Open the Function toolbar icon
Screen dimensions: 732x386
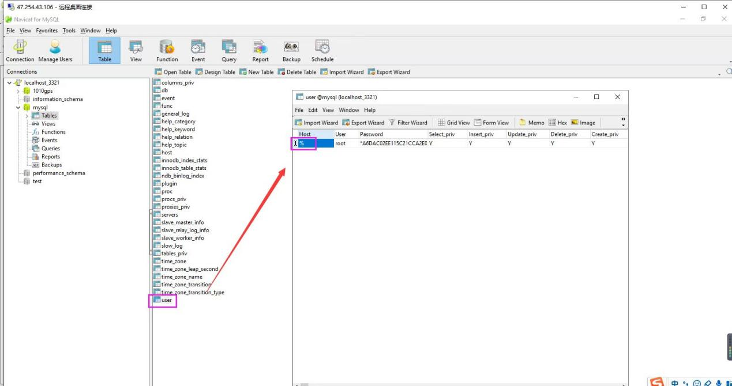[x=167, y=51]
